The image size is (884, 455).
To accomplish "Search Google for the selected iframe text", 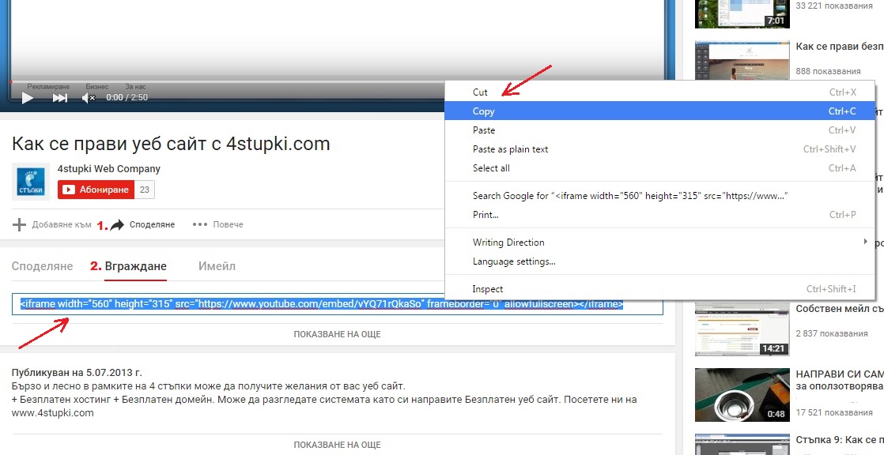I will point(659,195).
